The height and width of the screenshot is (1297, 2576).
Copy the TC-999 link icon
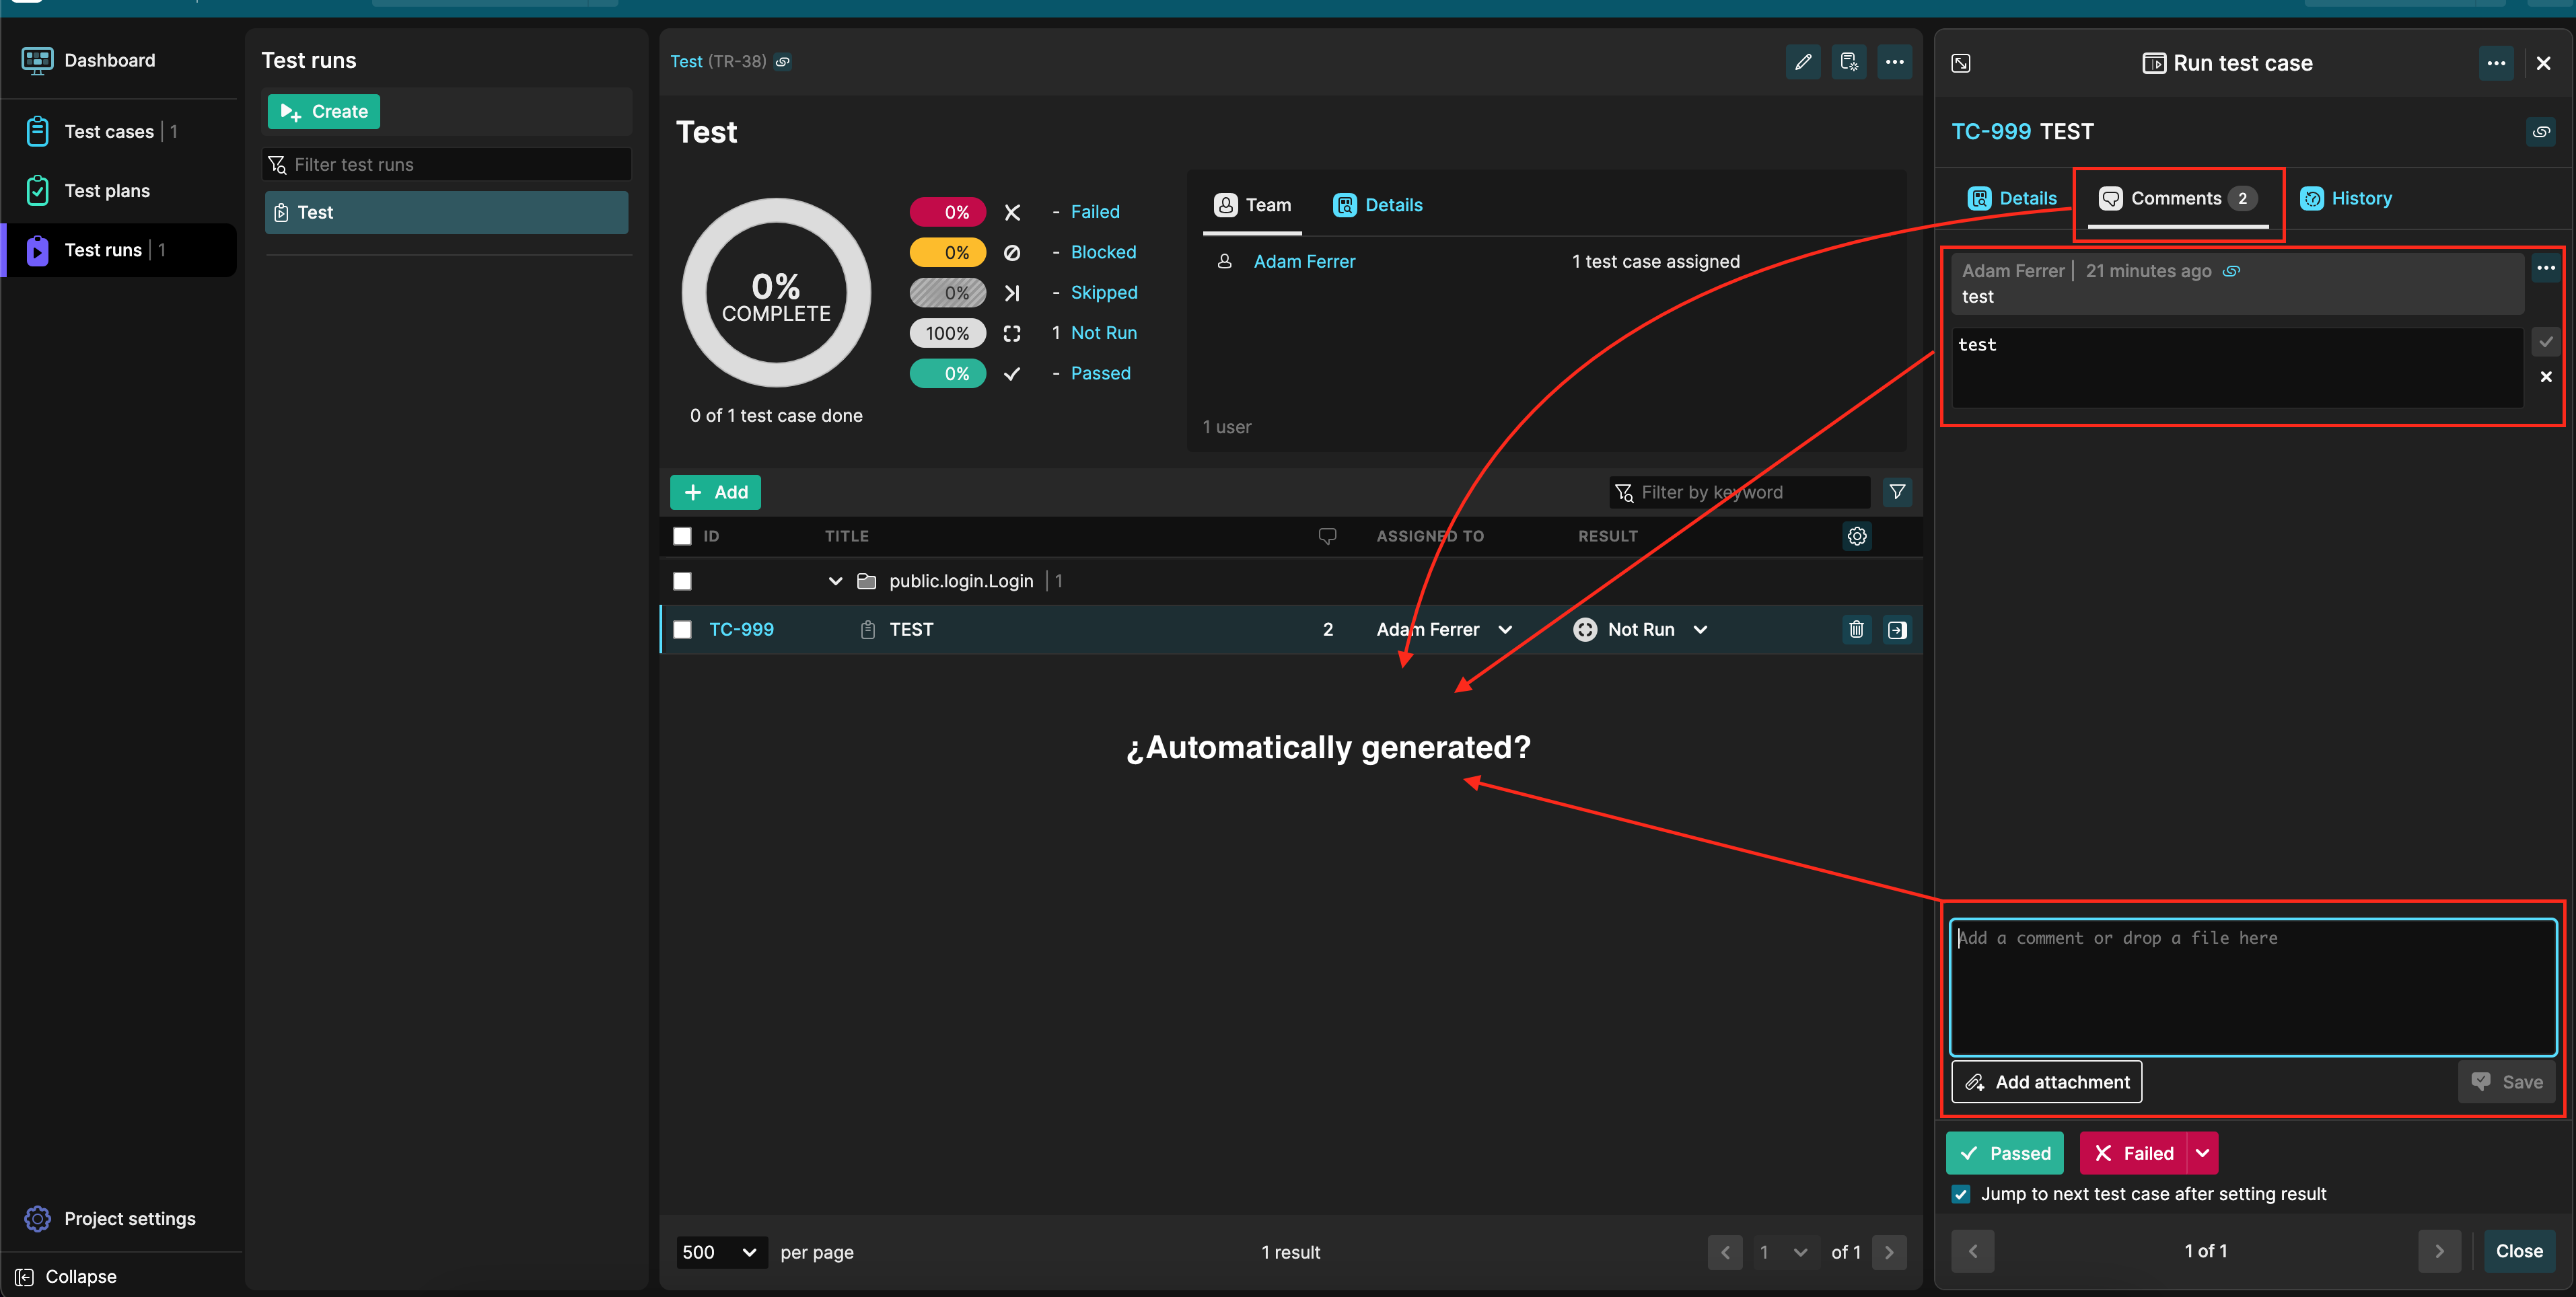click(x=2541, y=132)
